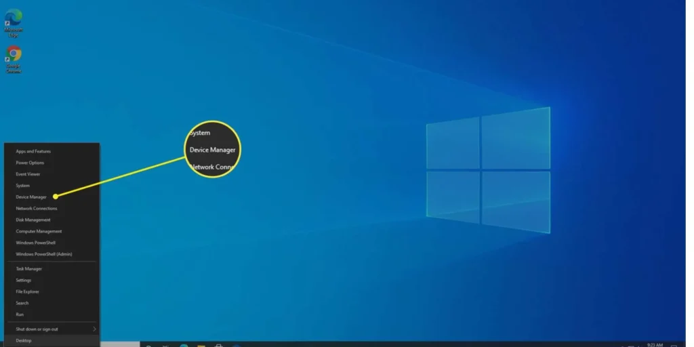The image size is (694, 347).
Task: Expand Shut down or sign out submenu arrow
Action: click(94, 329)
